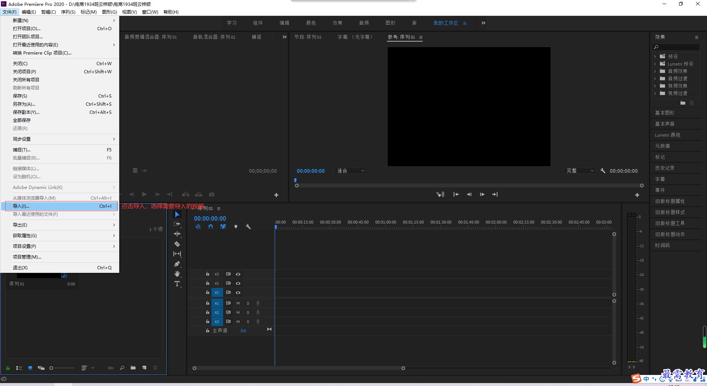The height and width of the screenshot is (386, 707).
Task: Click the find magnifier icon in project panel
Action: click(122, 368)
